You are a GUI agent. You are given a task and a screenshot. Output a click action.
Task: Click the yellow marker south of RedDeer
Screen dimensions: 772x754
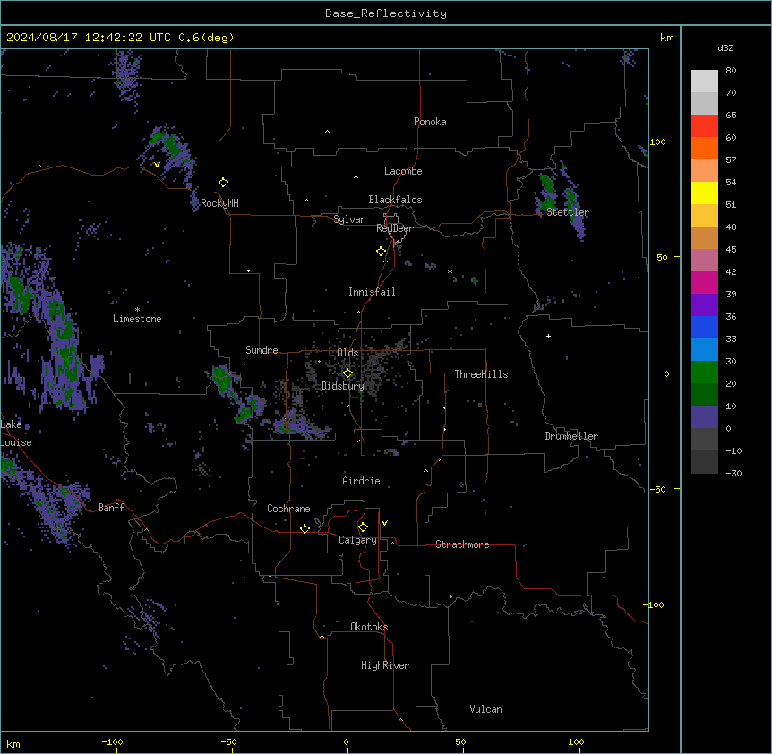coord(382,252)
